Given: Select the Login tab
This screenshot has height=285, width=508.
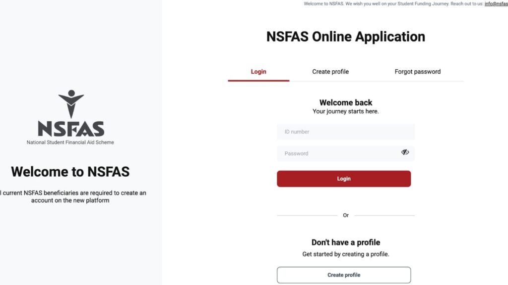Looking at the screenshot, I should (x=258, y=71).
